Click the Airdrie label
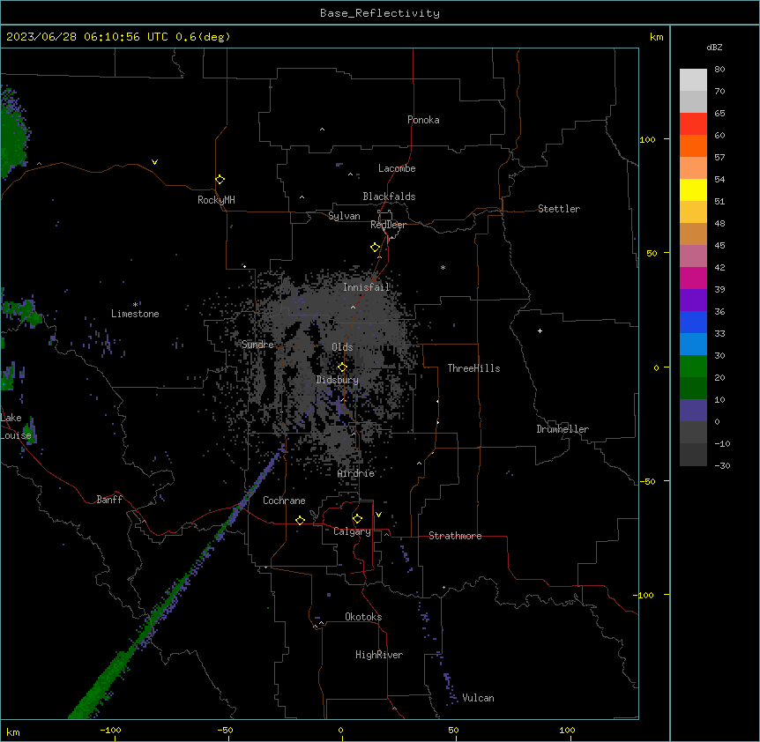 pyautogui.click(x=356, y=473)
